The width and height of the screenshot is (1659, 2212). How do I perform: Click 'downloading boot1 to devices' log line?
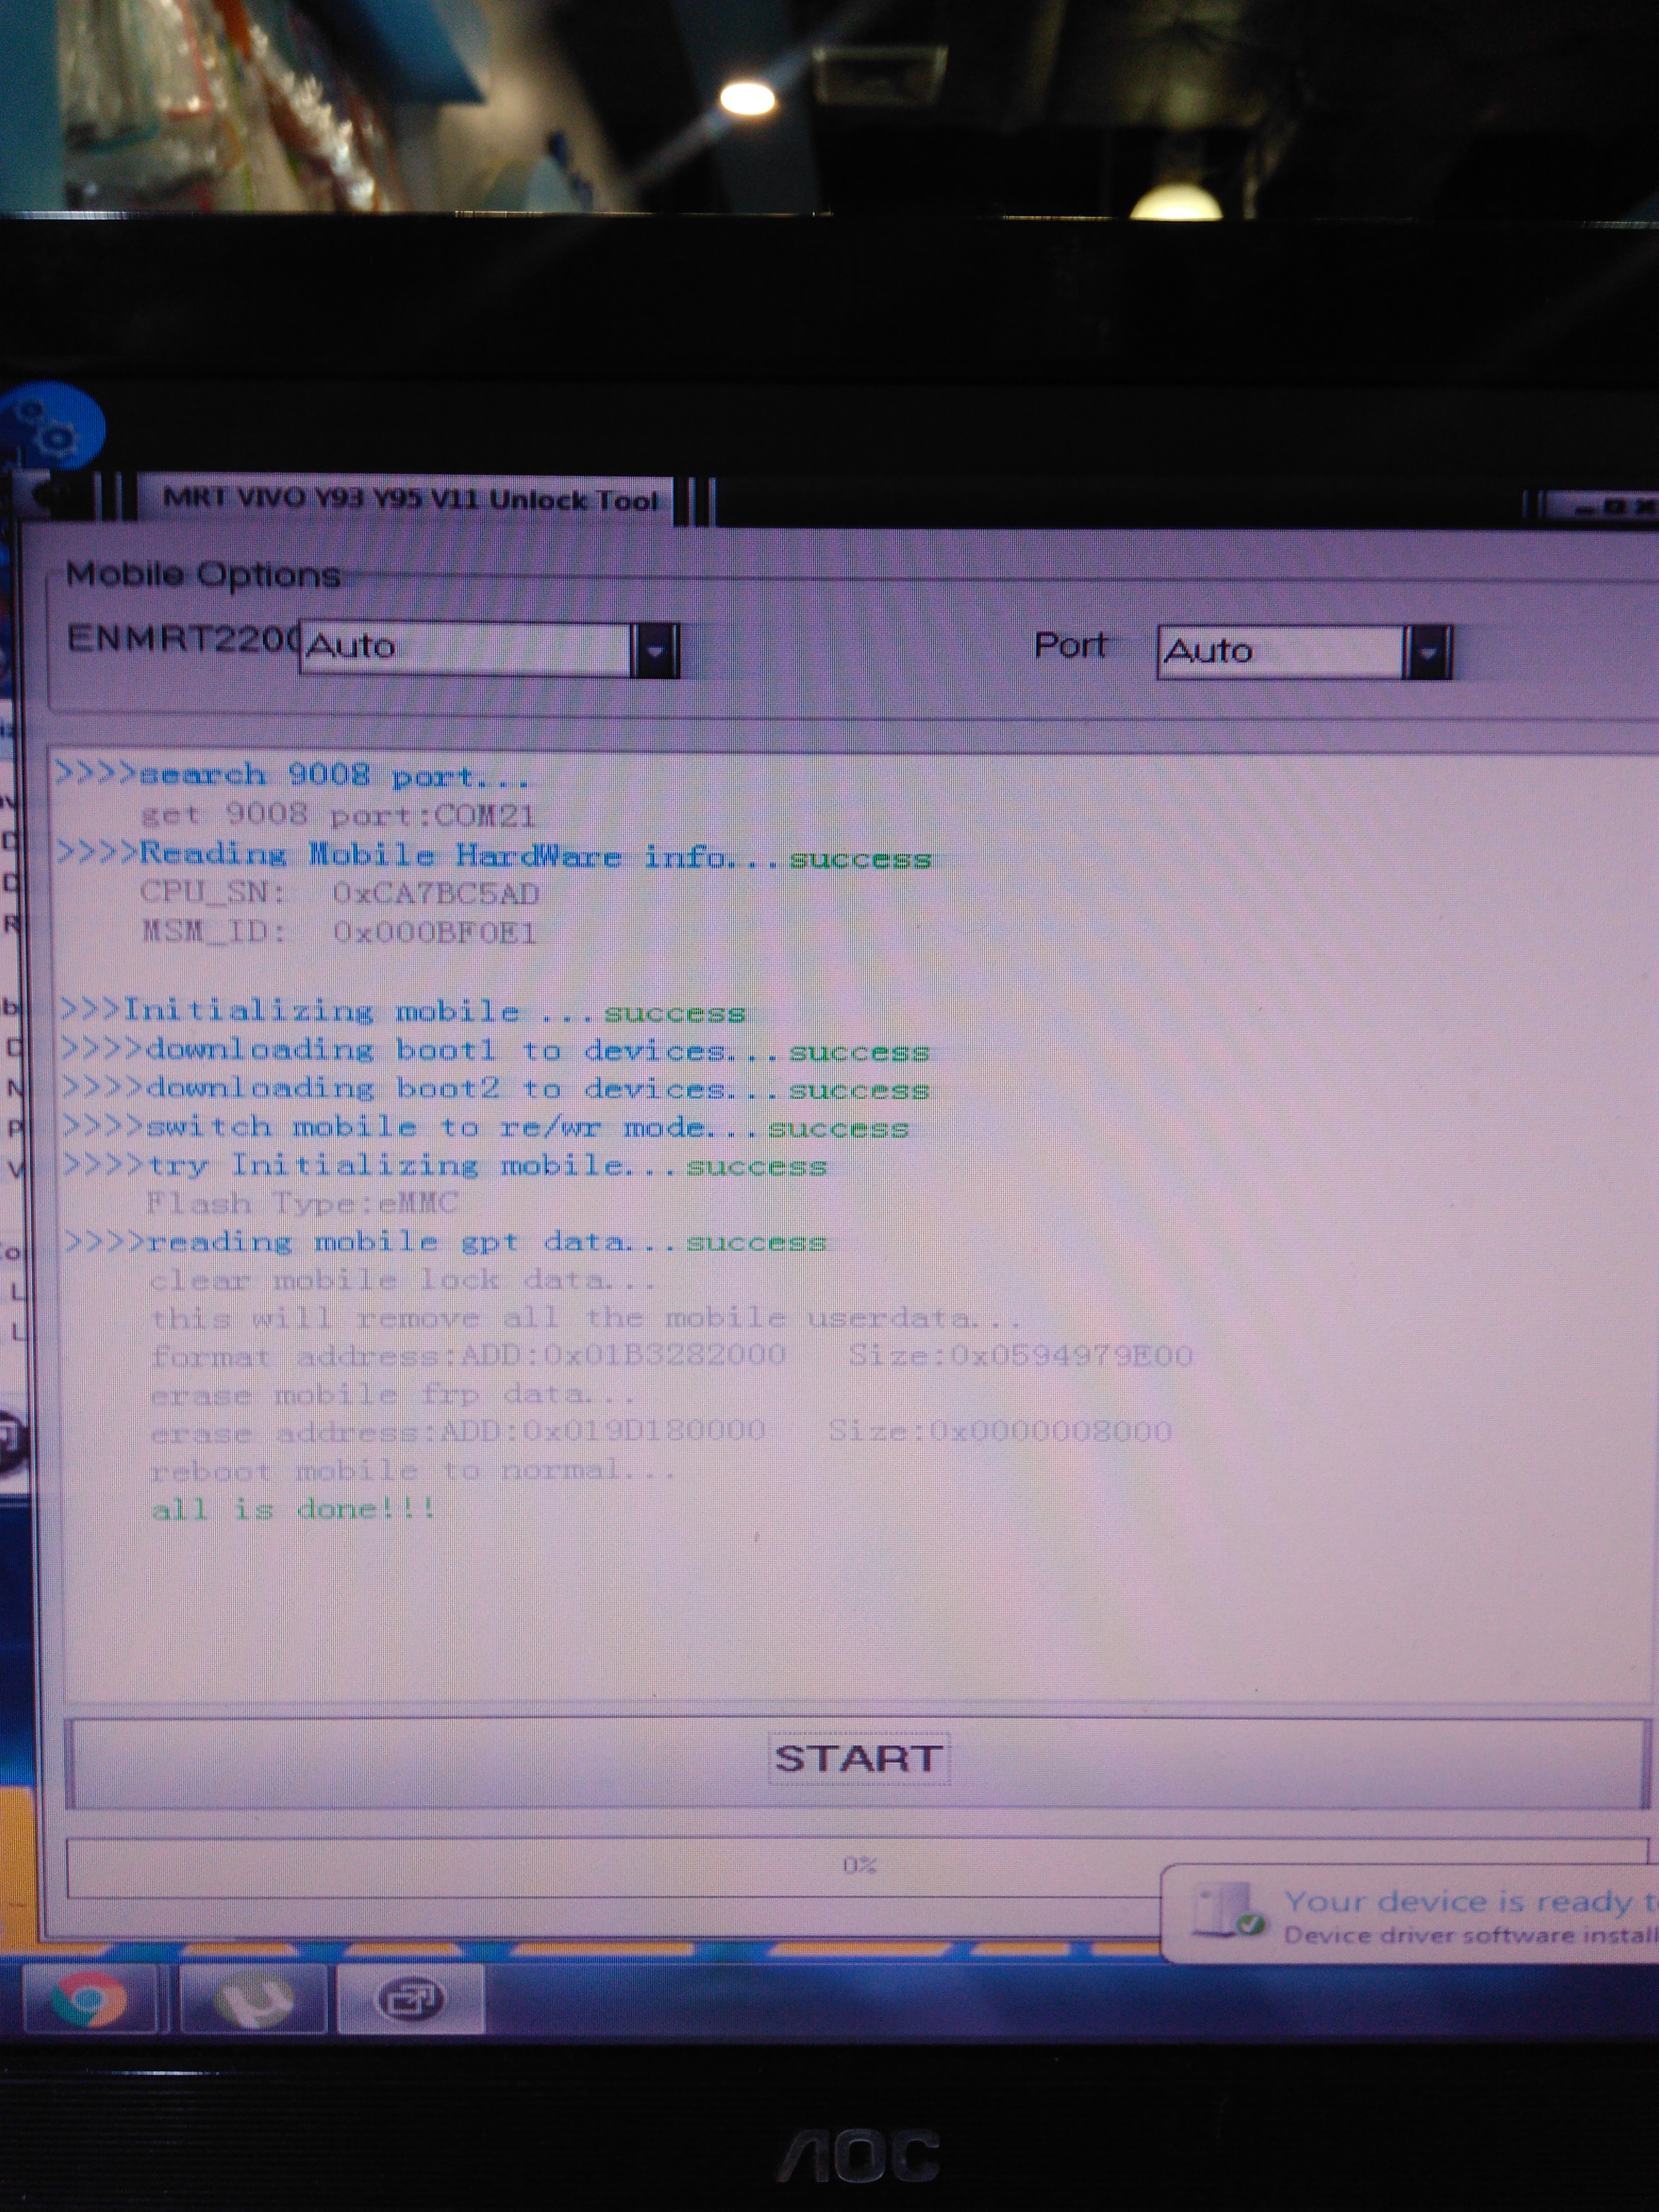click(496, 1050)
